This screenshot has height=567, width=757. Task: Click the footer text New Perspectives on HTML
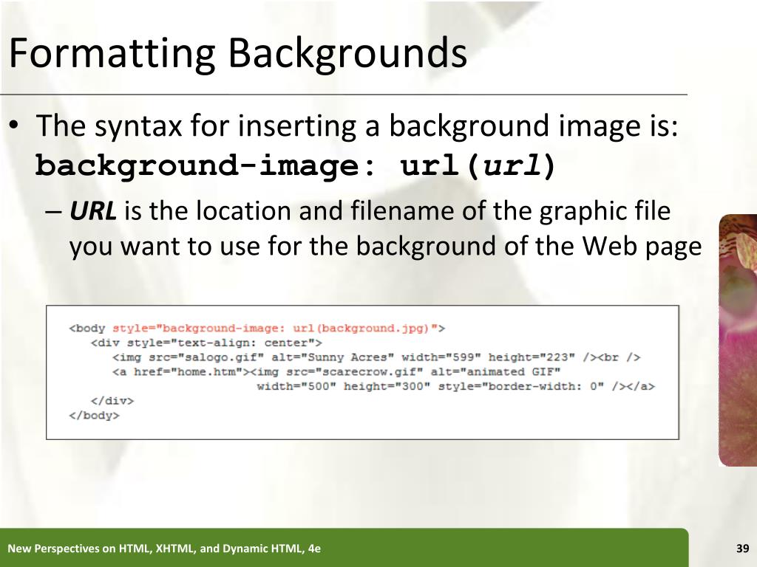[x=164, y=549]
